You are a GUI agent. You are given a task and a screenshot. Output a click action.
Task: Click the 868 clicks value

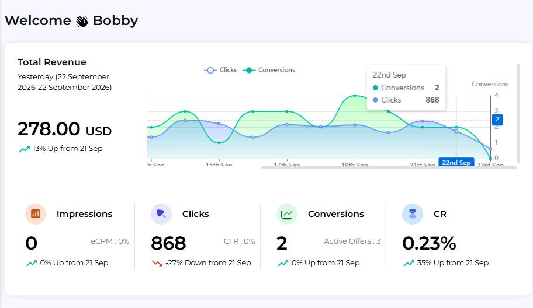pos(168,243)
